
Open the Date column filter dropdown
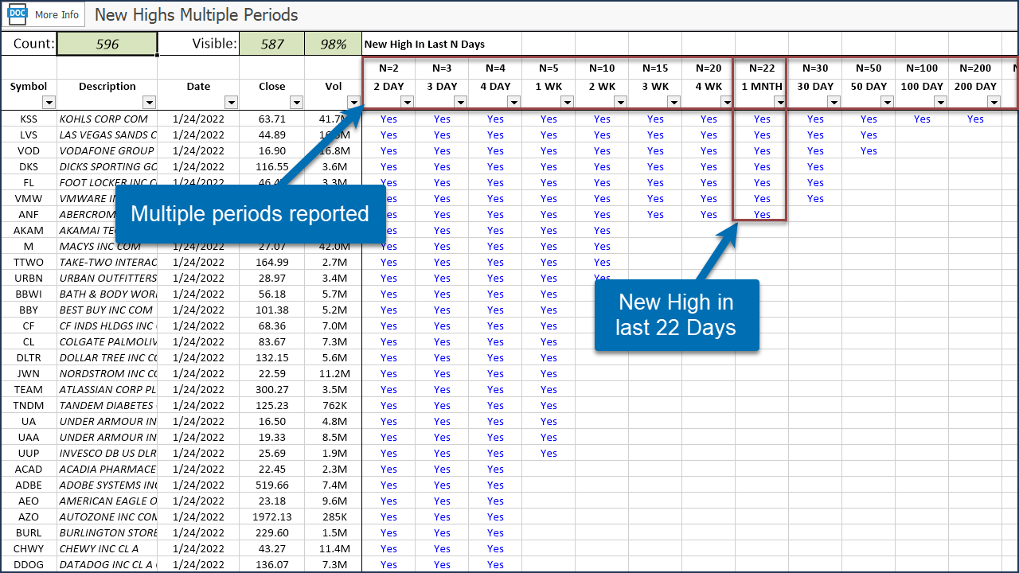[231, 102]
